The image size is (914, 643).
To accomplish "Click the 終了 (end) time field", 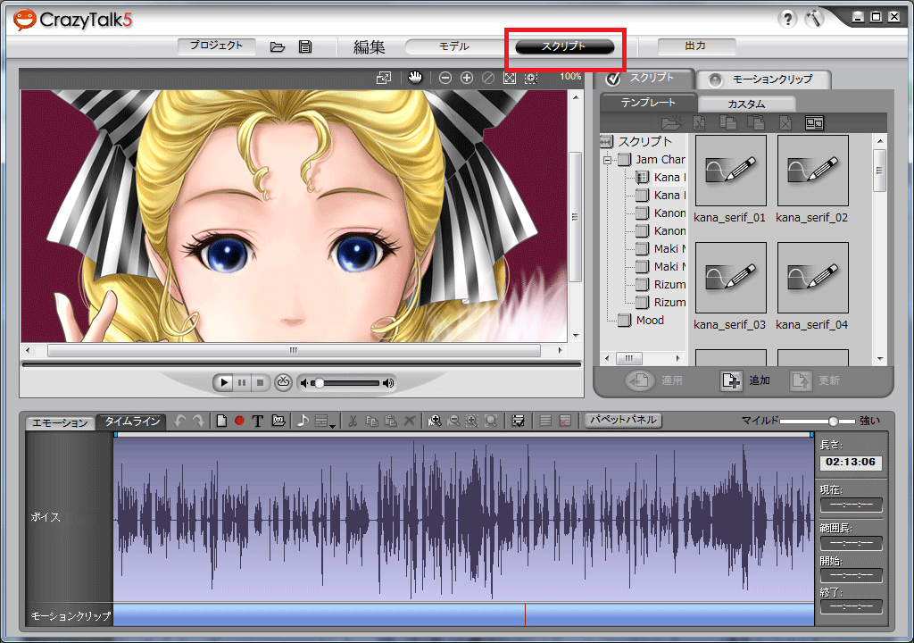I will coord(851,606).
